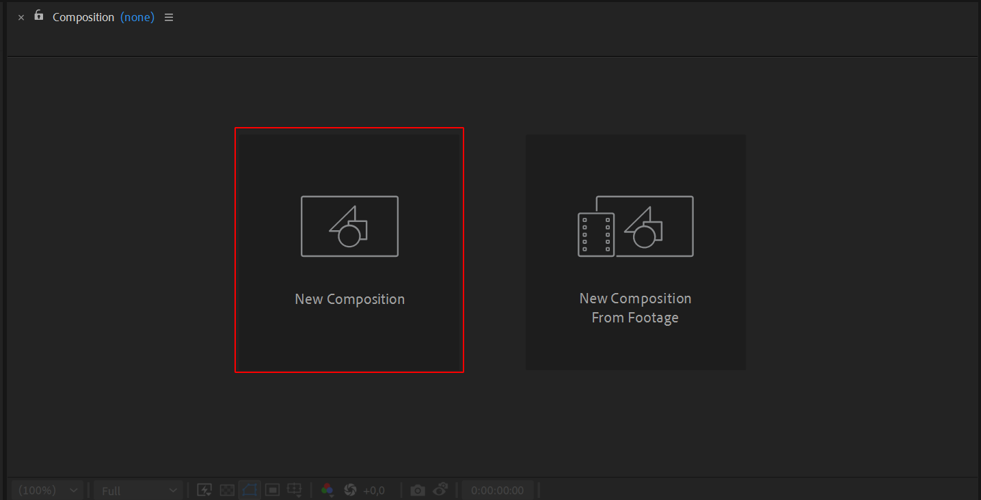
Task: Open grid and guide options icon
Action: coord(295,490)
